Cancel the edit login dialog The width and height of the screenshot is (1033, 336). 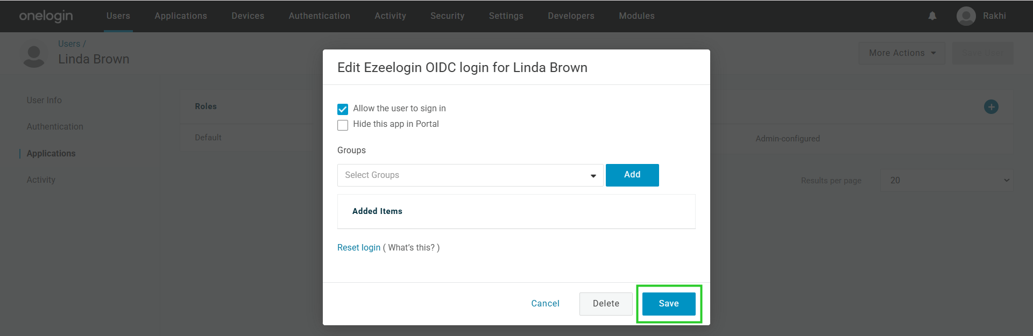545,304
